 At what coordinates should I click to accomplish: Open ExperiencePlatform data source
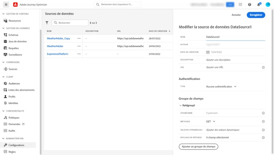(57, 54)
